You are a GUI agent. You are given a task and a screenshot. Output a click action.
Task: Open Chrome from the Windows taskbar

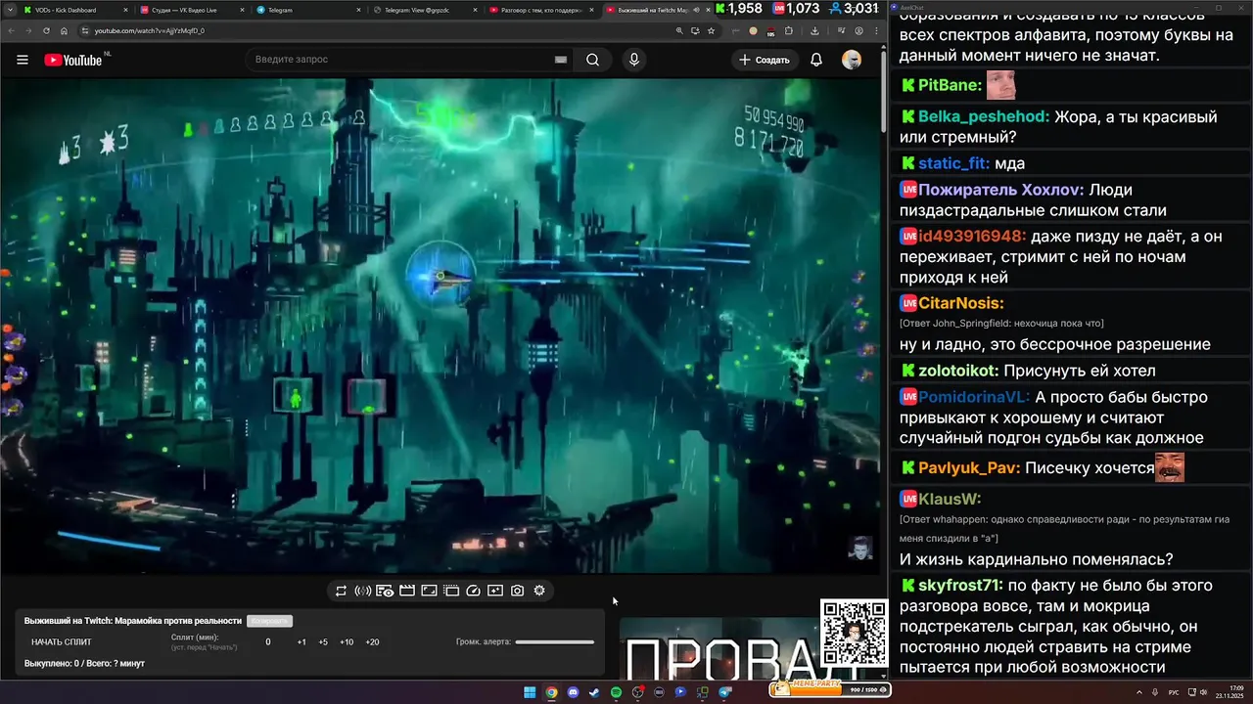click(x=551, y=692)
